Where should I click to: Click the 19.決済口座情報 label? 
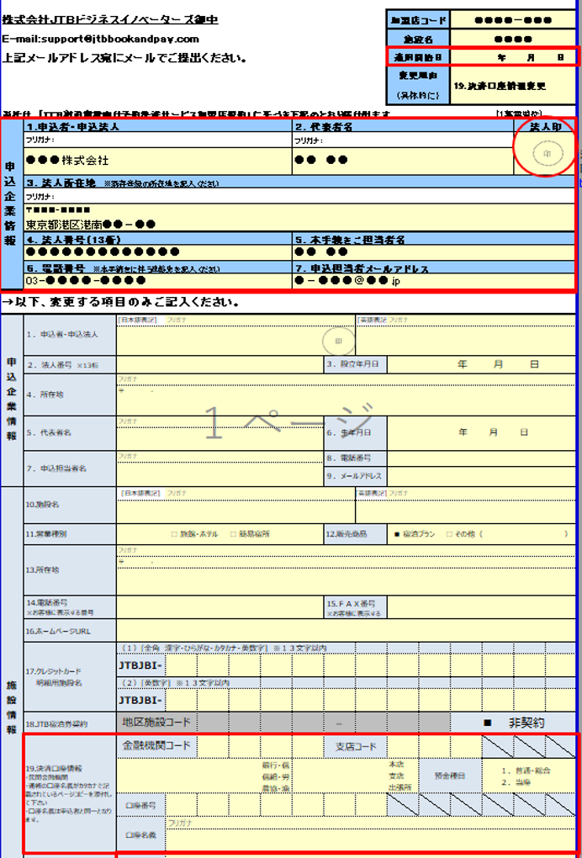tap(53, 768)
